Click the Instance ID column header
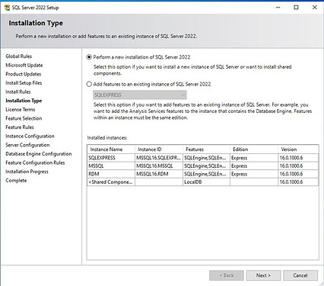Viewport: 324px width, 286px height. [159, 149]
